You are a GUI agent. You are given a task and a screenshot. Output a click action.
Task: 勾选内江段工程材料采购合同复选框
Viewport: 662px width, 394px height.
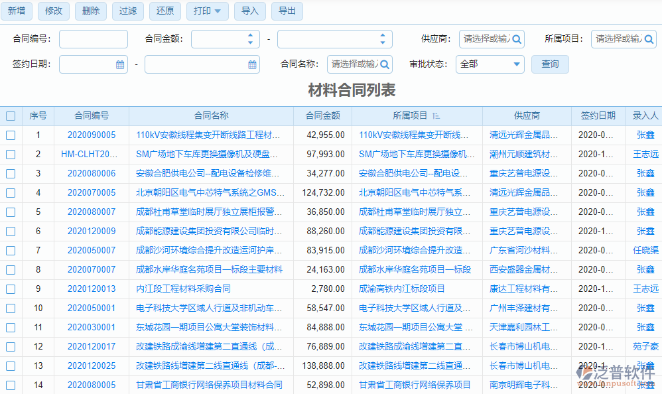(x=11, y=288)
